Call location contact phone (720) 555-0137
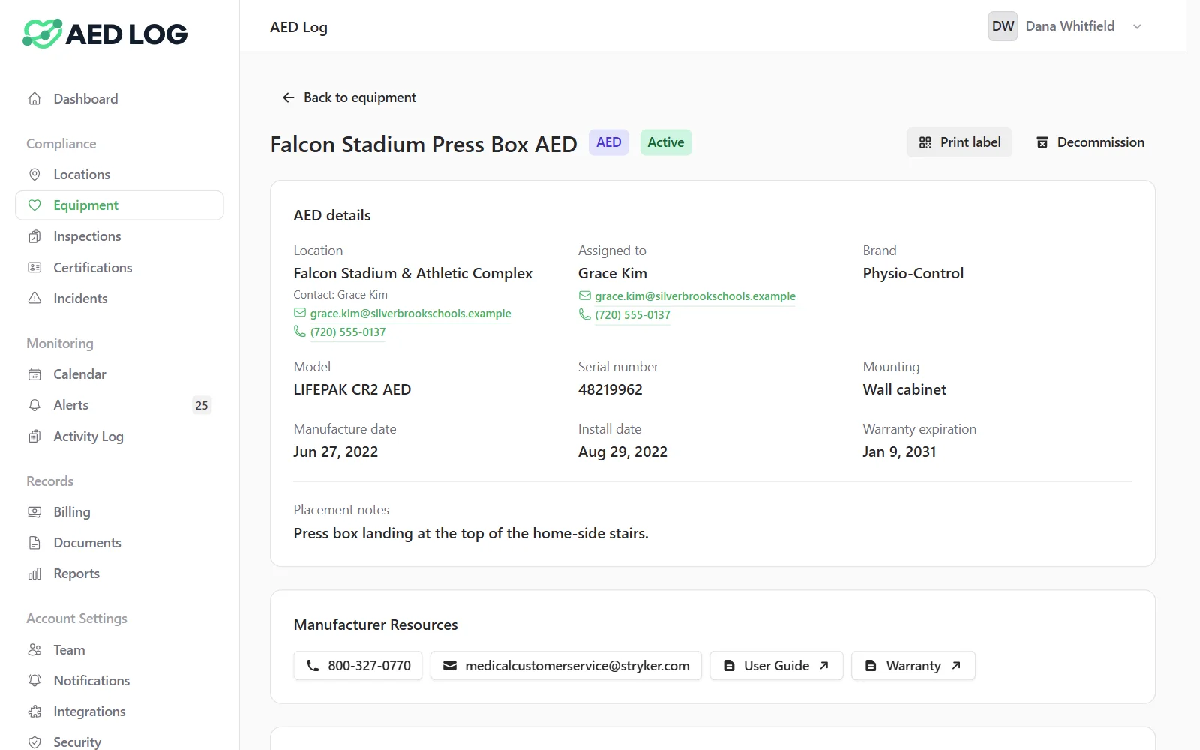The height and width of the screenshot is (750, 1200). point(348,332)
